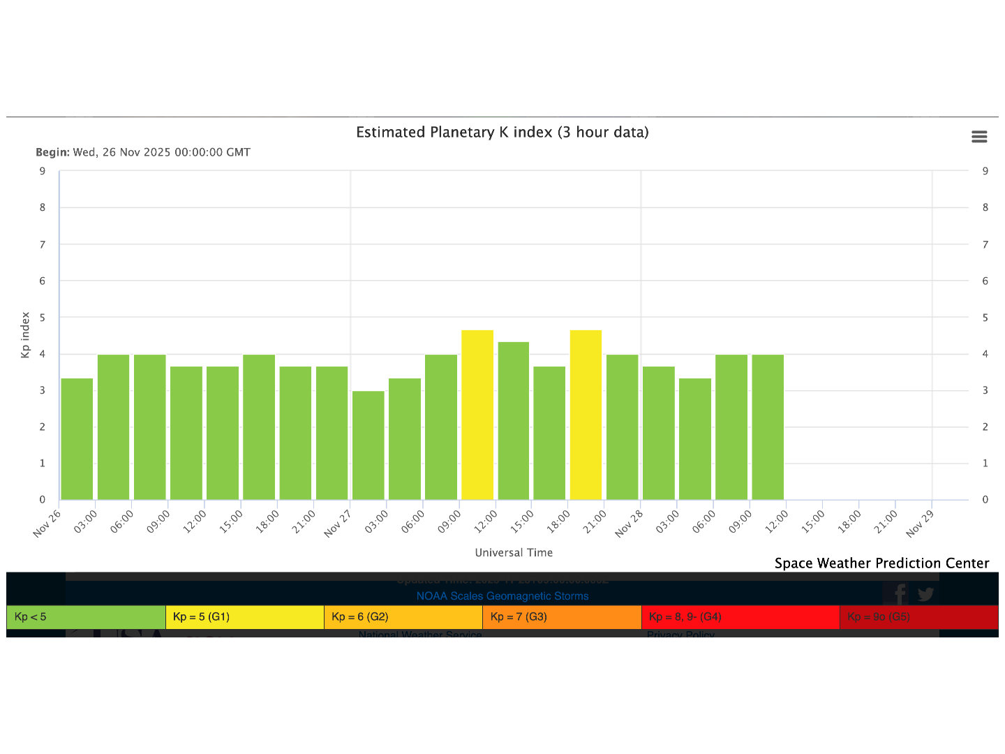Click the Twitter bird icon
This screenshot has width=1005, height=754.
[926, 594]
